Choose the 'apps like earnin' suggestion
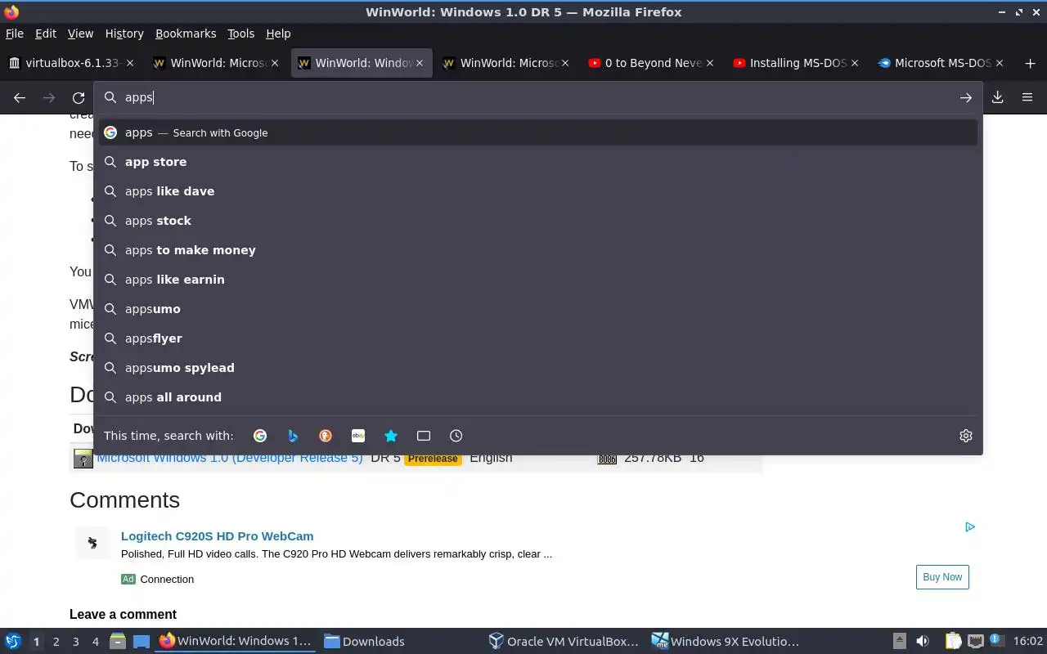Viewport: 1047px width, 654px height. pos(538,280)
